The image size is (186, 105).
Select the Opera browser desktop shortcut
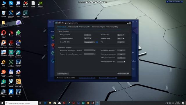pos(3,34)
